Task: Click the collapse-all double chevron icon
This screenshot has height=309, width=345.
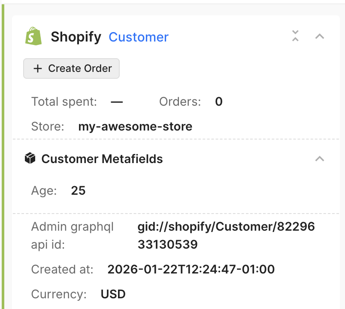Action: [x=295, y=36]
